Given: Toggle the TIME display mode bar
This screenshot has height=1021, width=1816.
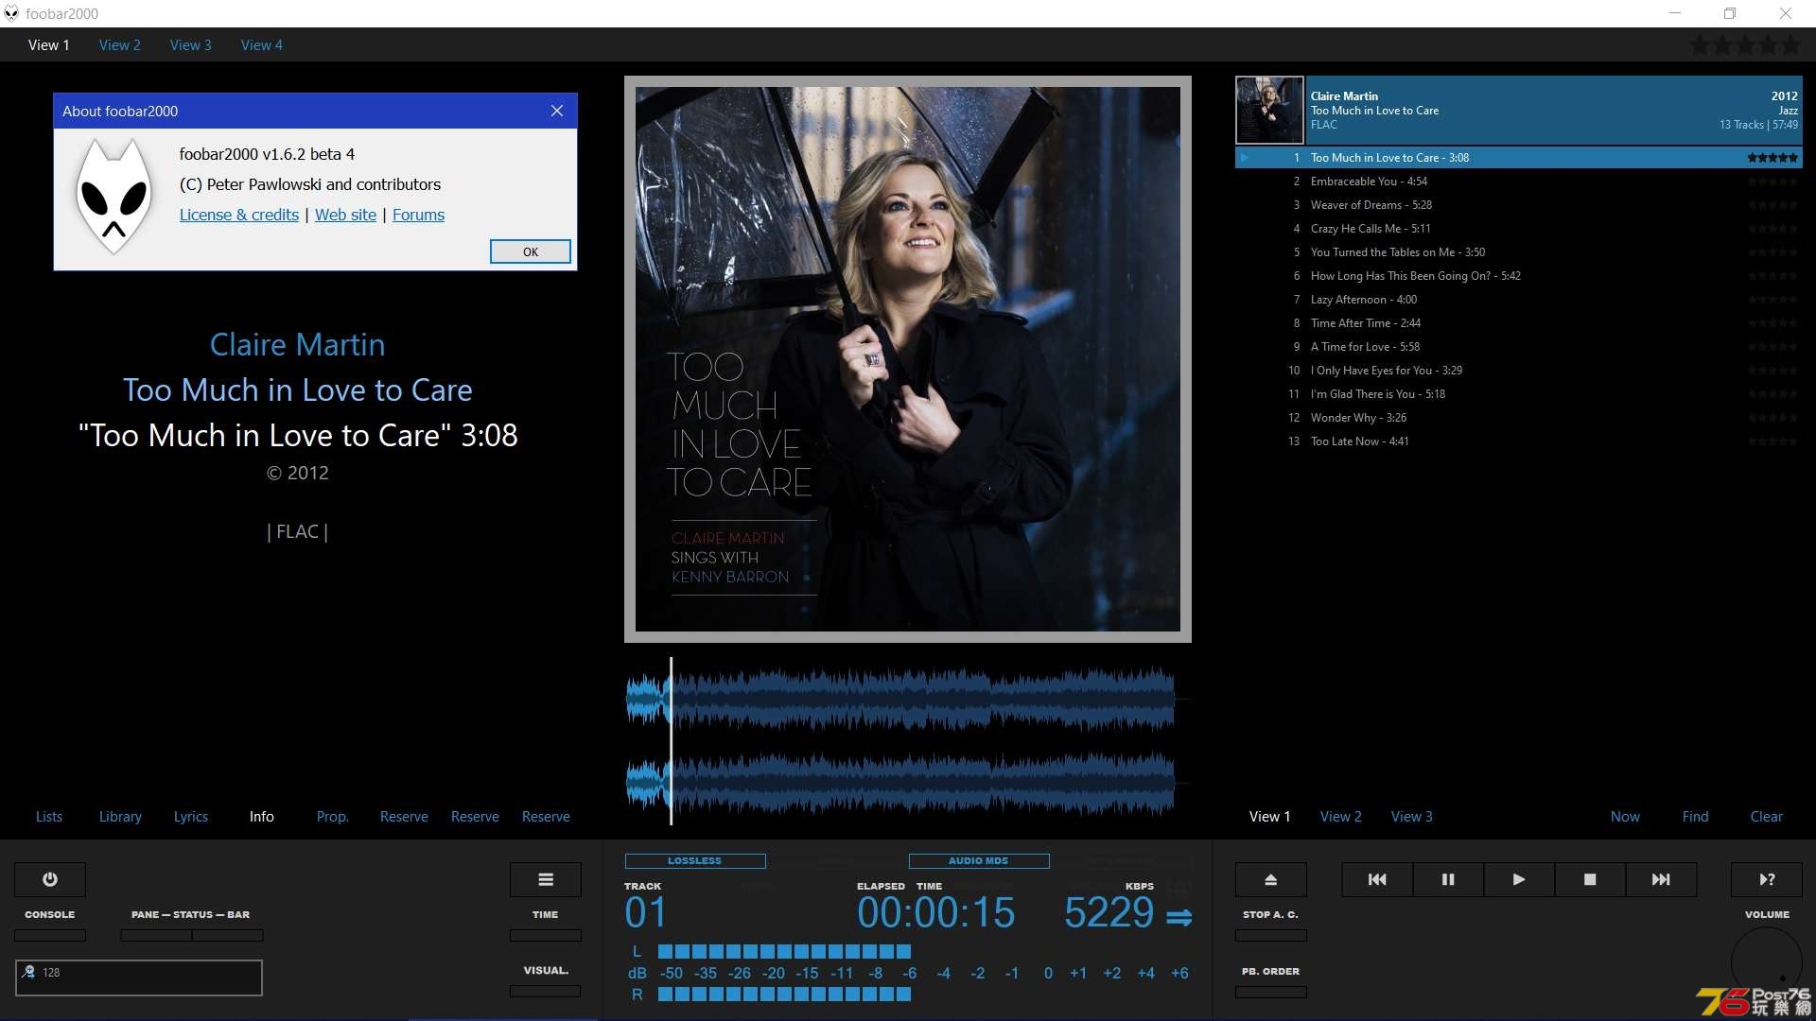Looking at the screenshot, I should [546, 935].
